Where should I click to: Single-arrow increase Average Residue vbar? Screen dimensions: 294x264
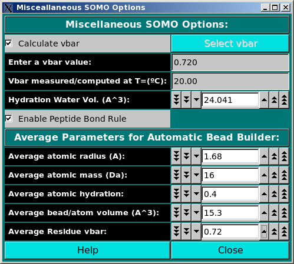point(265,232)
